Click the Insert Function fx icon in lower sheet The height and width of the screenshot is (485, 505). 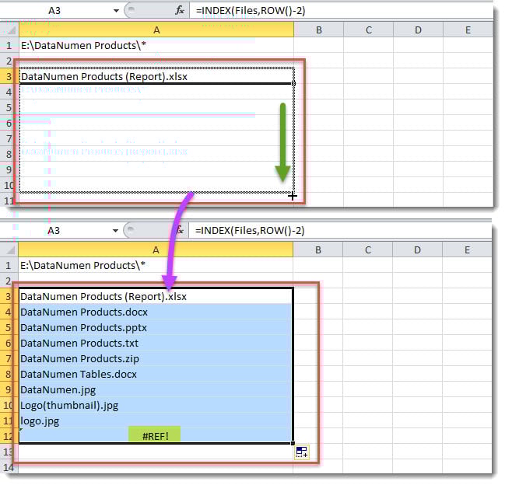[180, 231]
